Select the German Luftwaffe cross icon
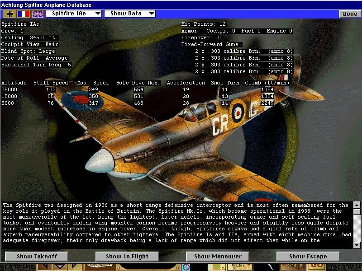The height and width of the screenshot is (271, 362). coord(9,14)
